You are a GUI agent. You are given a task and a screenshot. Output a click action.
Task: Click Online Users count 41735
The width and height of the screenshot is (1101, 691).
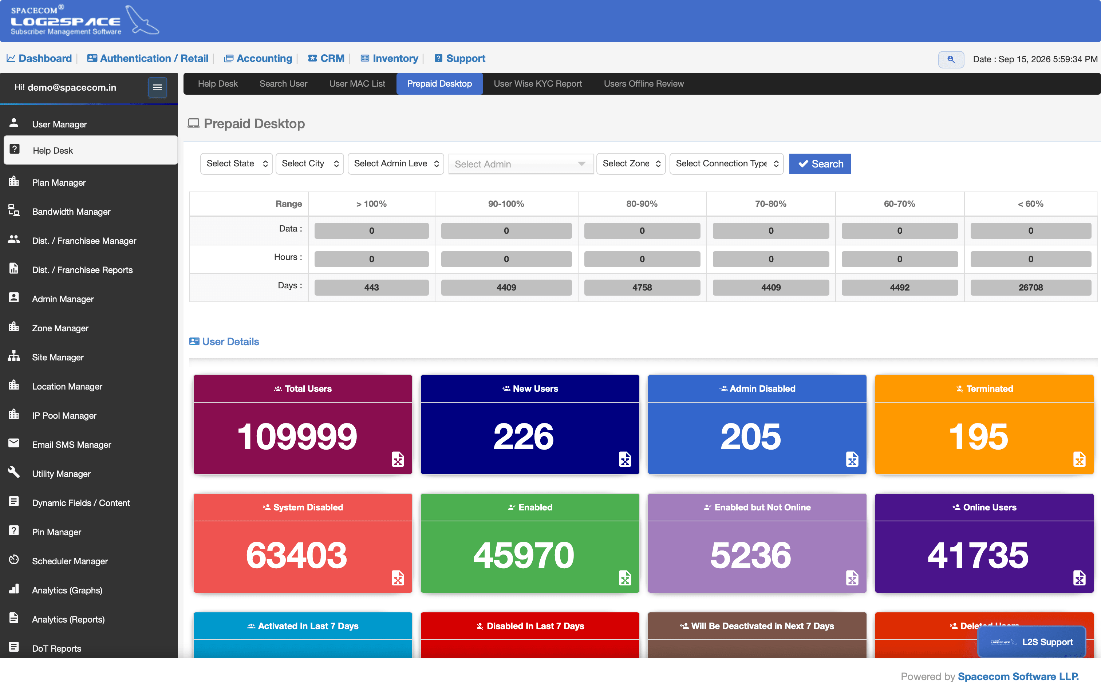click(978, 555)
